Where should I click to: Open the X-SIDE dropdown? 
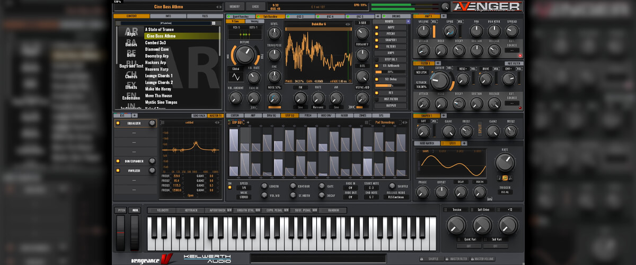(x=362, y=23)
